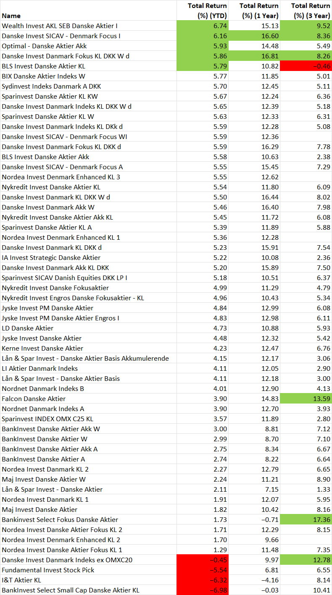
Task: Select the Falcon Danske Aktier cell
Action: [x=89, y=398]
